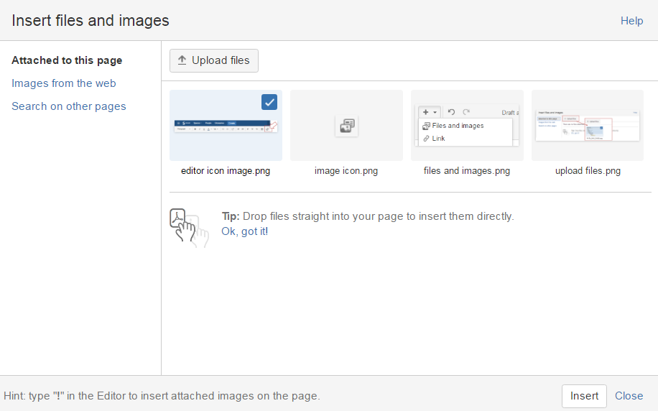658x411 pixels.
Task: Click the drag-and-drop hand tip icon
Action: tap(187, 227)
